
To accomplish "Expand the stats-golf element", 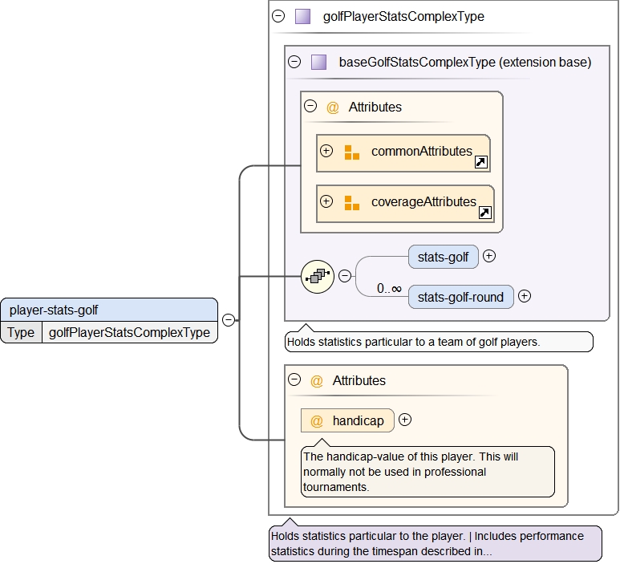I will 489,257.
